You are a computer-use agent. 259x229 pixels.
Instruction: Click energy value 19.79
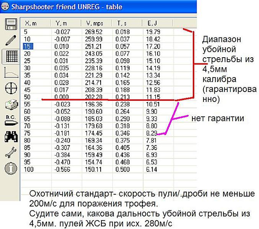pos(153,32)
